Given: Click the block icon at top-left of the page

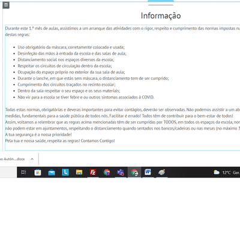Looking at the screenshot, I should pos(6,5).
